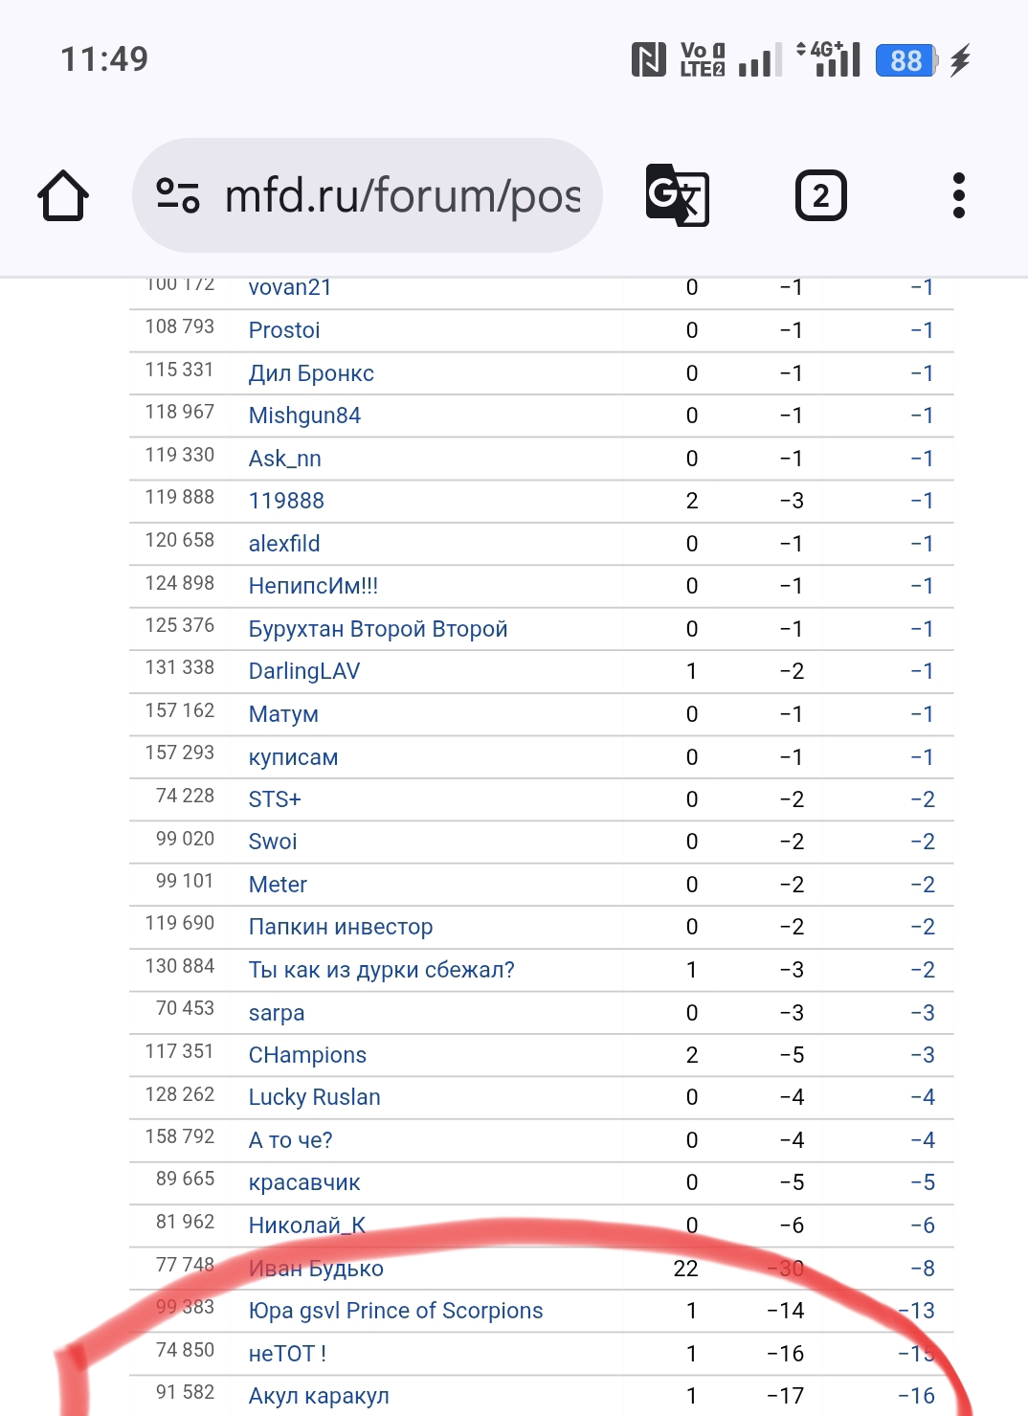Viewport: 1028px width, 1416px height.
Task: Tap the Google Translate icon
Action: [677, 195]
